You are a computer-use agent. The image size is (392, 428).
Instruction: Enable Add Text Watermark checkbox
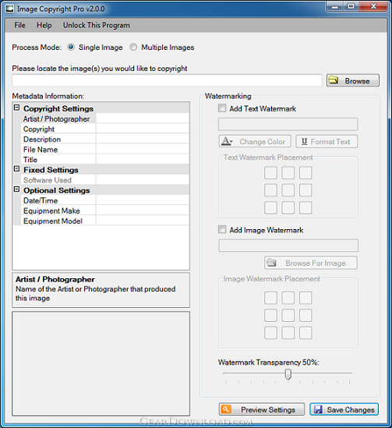pyautogui.click(x=222, y=108)
